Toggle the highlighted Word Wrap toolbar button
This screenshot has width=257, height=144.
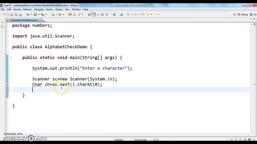point(94,15)
